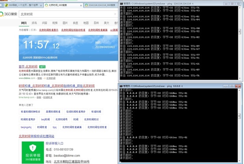This screenshot has height=164, width=244.
Task: Click scrollbar thumb in 8.8.8.8 cmd window
Action: 240,116
